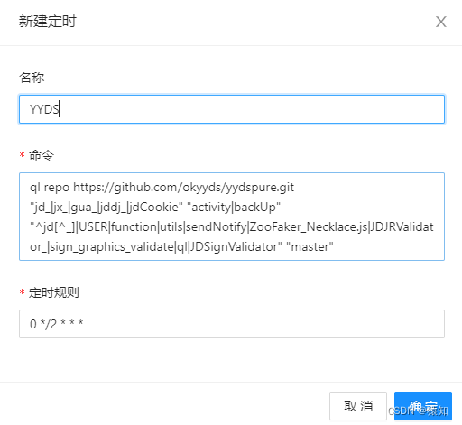Click the 定时规则 cron schedule field
462x425 pixels.
pos(232,324)
